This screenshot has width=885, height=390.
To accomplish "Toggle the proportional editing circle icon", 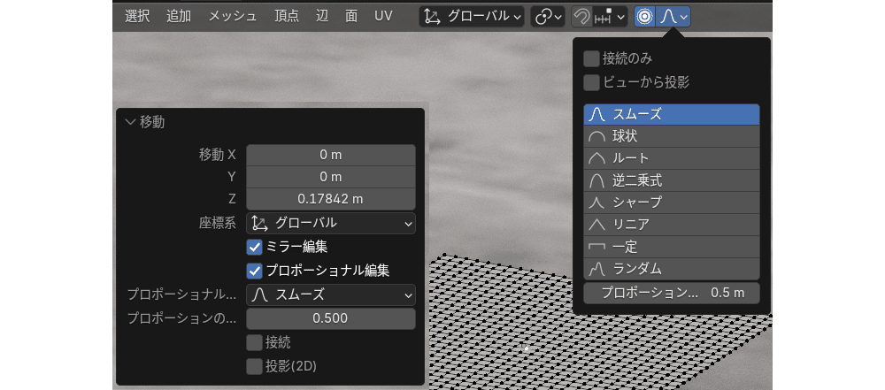I will [x=644, y=17].
